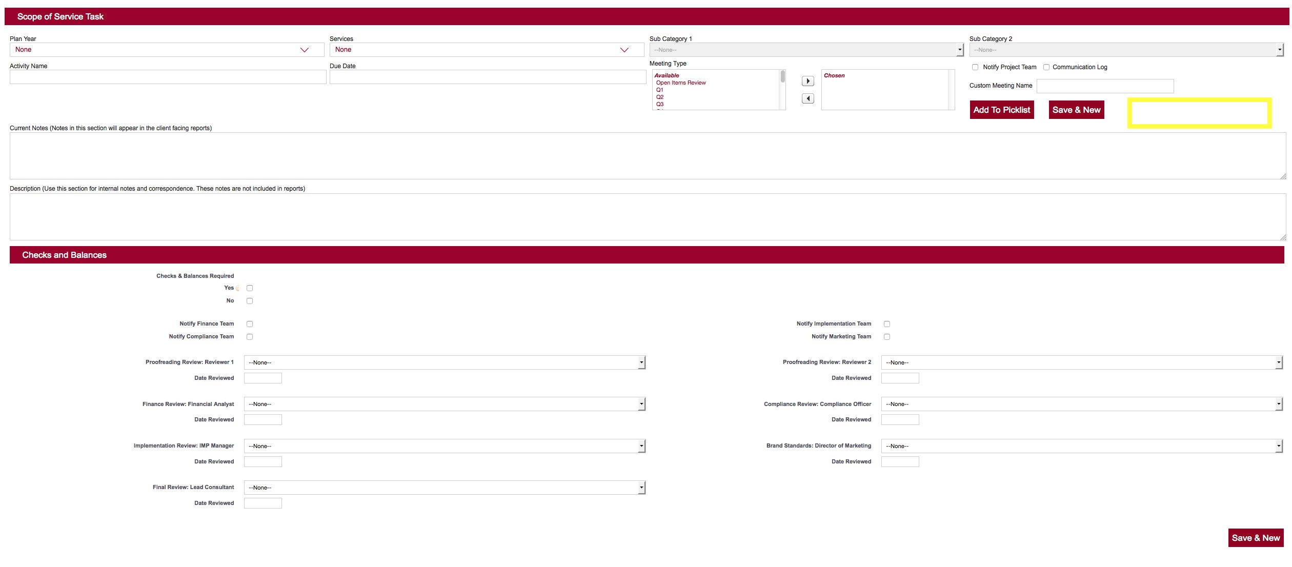Enable Notify Project Team checkbox
This screenshot has width=1292, height=567.
point(975,67)
